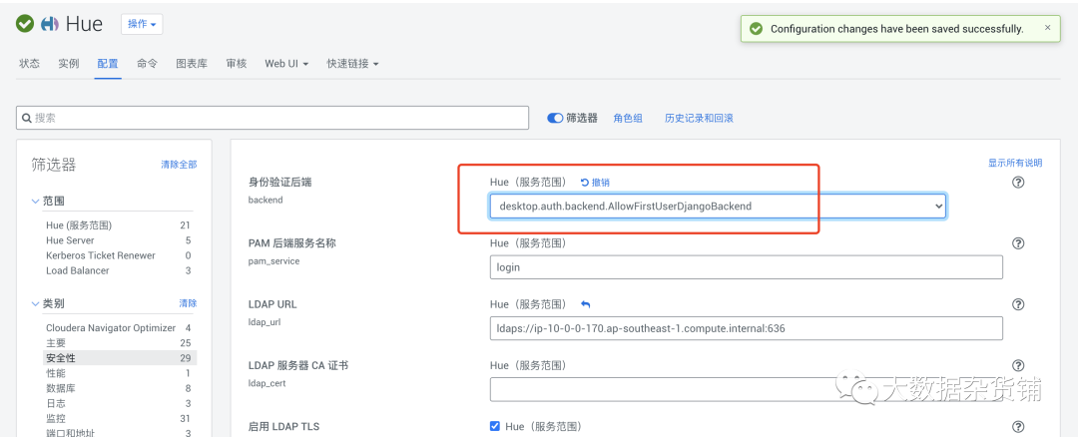Click the pam_service login input field

(x=746, y=267)
